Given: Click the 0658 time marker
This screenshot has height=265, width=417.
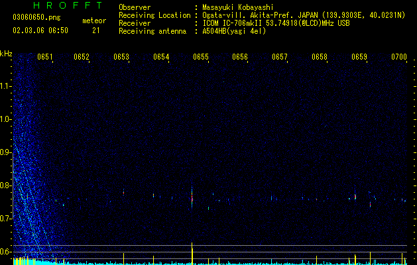Looking at the screenshot, I should coord(320,57).
